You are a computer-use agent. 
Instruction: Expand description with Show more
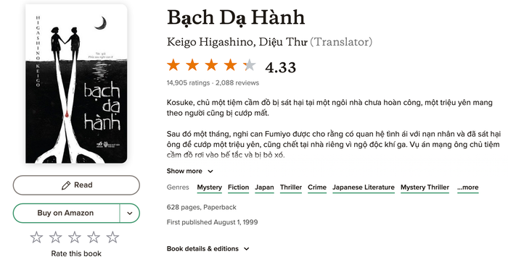[190, 172]
